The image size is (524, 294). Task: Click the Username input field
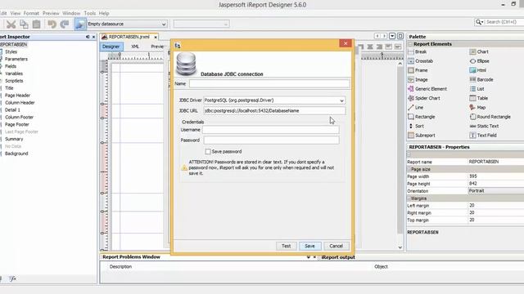[271, 130]
